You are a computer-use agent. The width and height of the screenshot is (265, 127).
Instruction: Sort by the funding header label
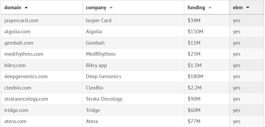point(196,8)
